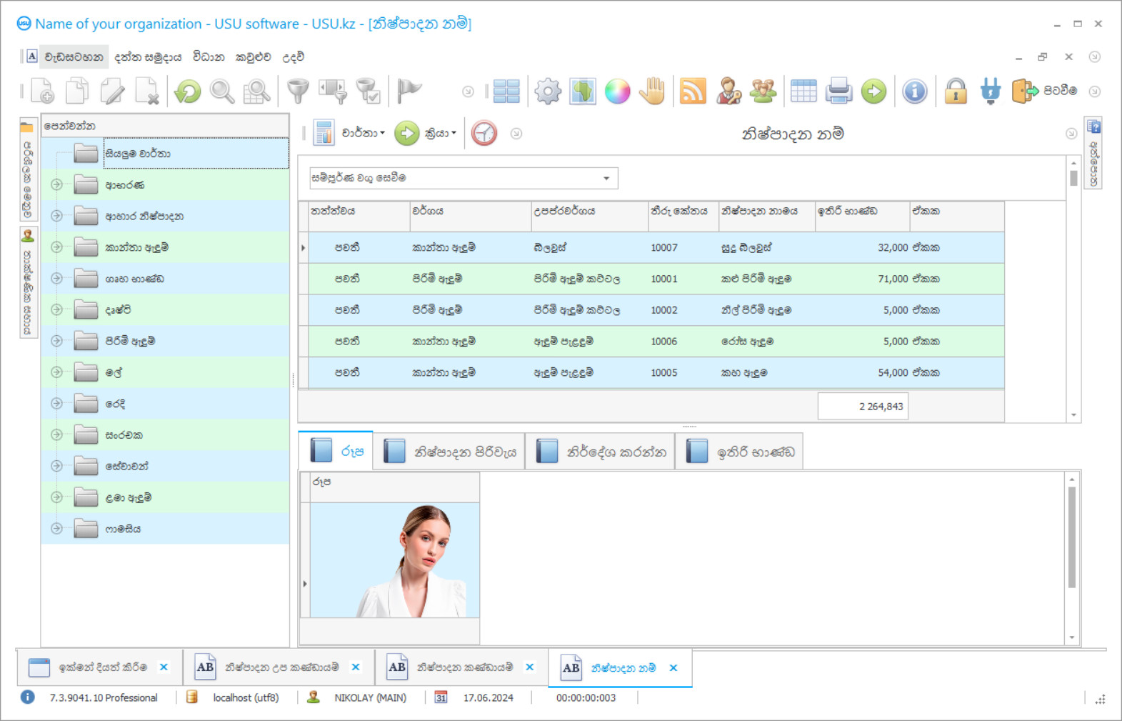1122x721 pixels.
Task: Expand the පිරිමි ඇඳුම් folder node
Action: pyautogui.click(x=56, y=341)
